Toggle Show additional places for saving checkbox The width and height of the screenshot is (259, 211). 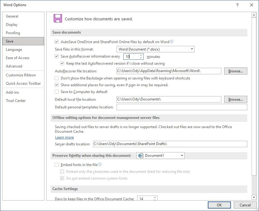tap(56, 85)
